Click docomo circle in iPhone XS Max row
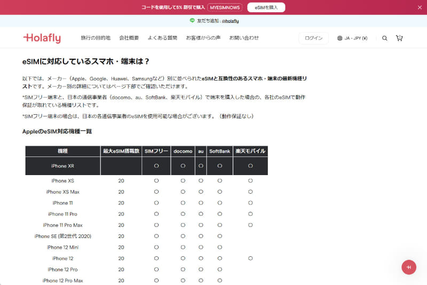 pyautogui.click(x=183, y=192)
